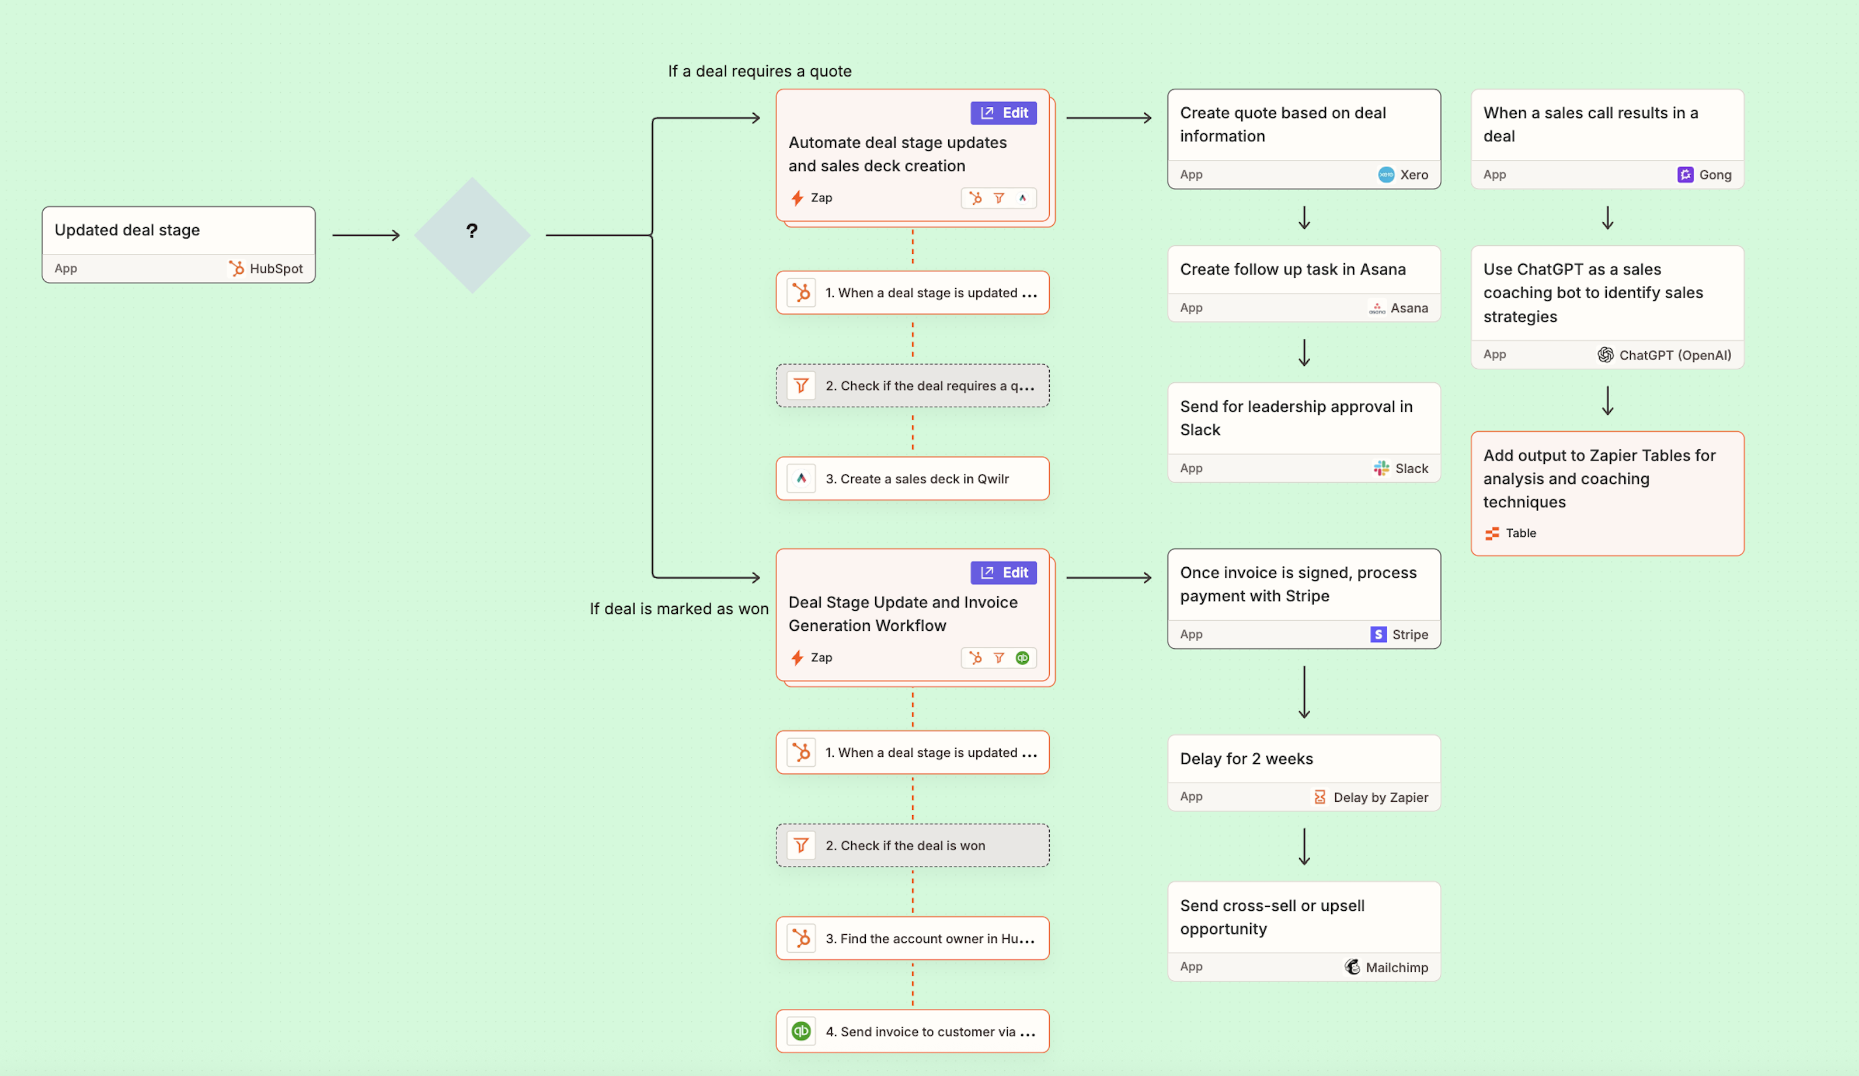Click HubSpot mini icon in Automate deal stage card
This screenshot has height=1076, width=1859.
pos(976,198)
